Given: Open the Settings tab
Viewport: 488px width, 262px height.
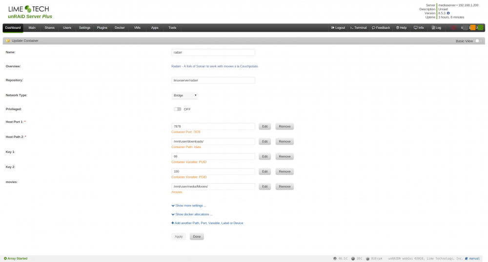Looking at the screenshot, I should tap(84, 28).
